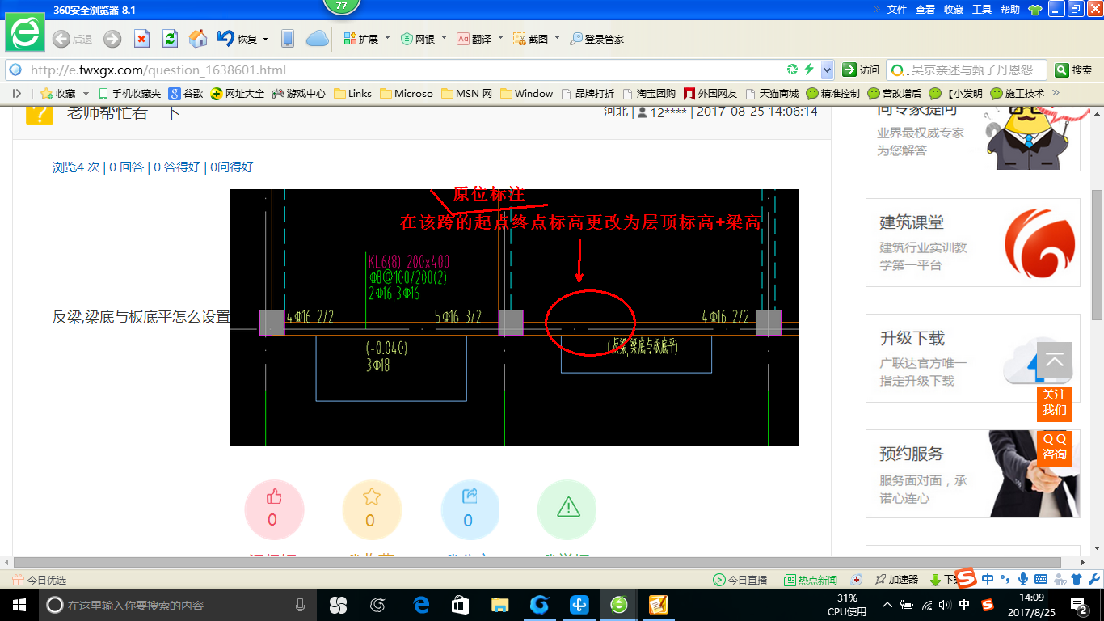1104x621 pixels.
Task: Open the 收藏 menu in the title bar
Action: click(954, 10)
